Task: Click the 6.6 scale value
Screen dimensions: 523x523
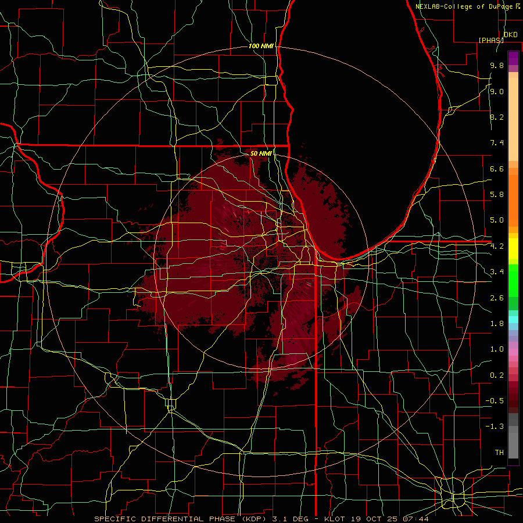Action: (497, 169)
